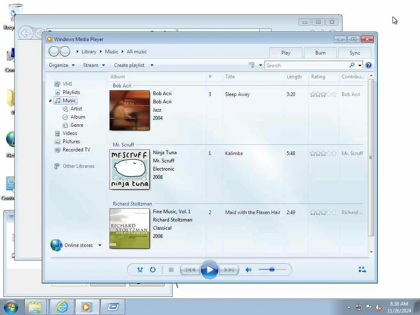Open the arrow before Library breadcrumb
420x315 pixels.
tap(77, 52)
